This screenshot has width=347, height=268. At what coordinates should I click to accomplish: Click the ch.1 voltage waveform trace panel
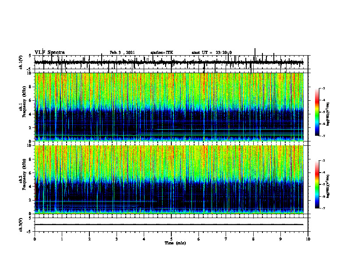tap(171, 62)
